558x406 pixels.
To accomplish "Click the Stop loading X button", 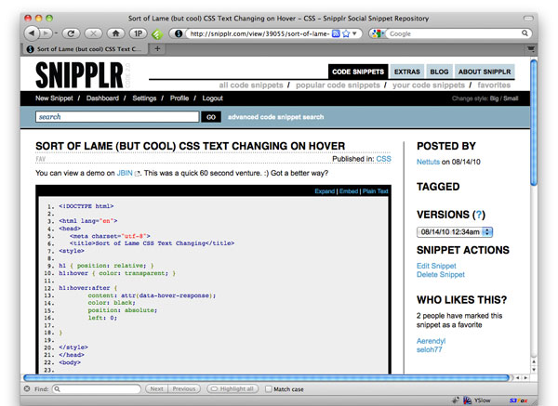I will 93,33.
